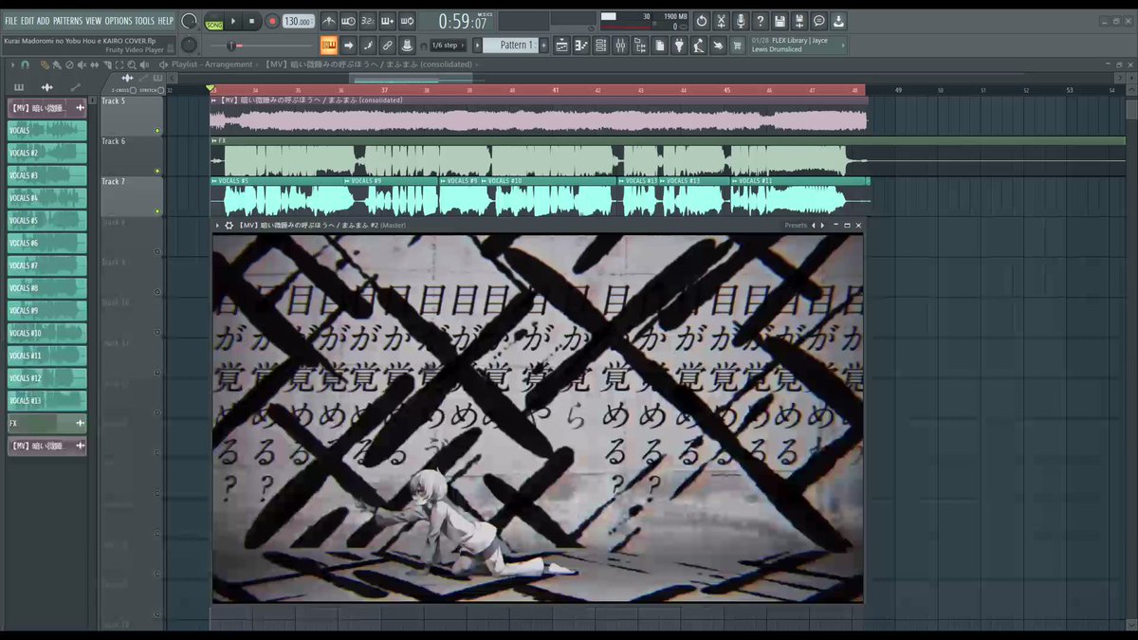
Task: Arm the red Record button
Action: [272, 21]
